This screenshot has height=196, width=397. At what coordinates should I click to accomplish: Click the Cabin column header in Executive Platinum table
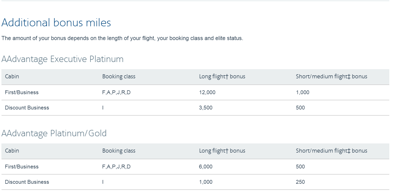[x=12, y=76]
